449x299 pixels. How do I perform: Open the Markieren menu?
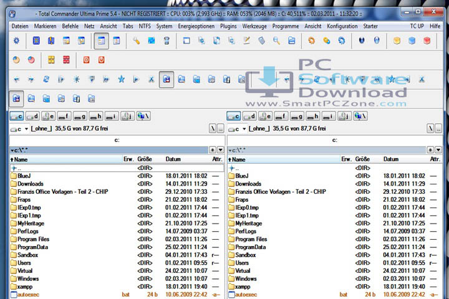(45, 26)
